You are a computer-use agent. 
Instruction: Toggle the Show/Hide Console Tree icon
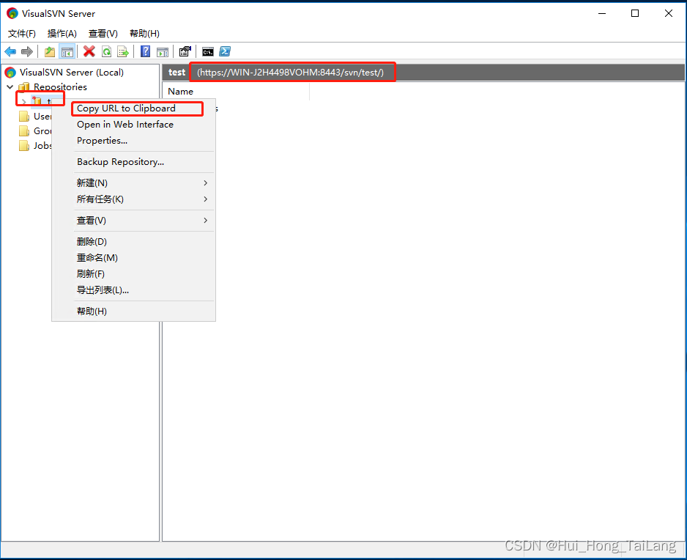67,52
